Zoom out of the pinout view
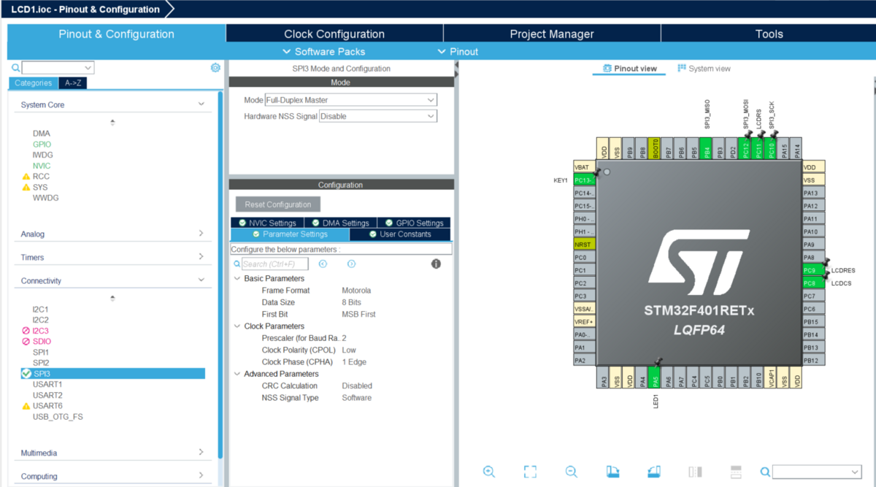Image resolution: width=876 pixels, height=487 pixels. point(572,472)
